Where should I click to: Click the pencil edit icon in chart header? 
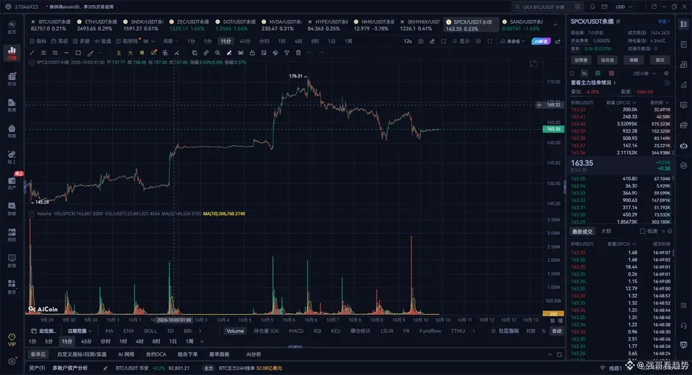coord(432,41)
